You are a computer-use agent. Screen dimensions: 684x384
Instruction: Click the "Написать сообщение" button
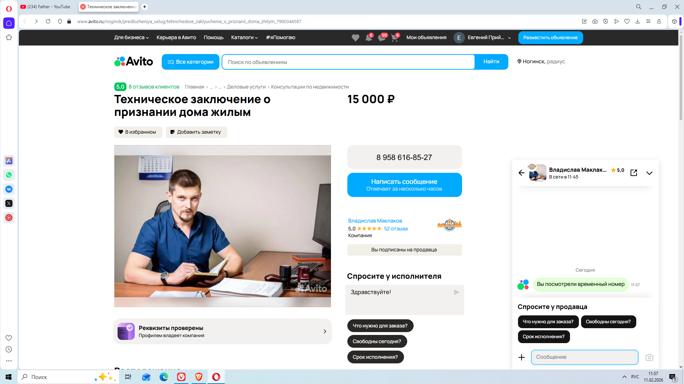click(x=404, y=185)
